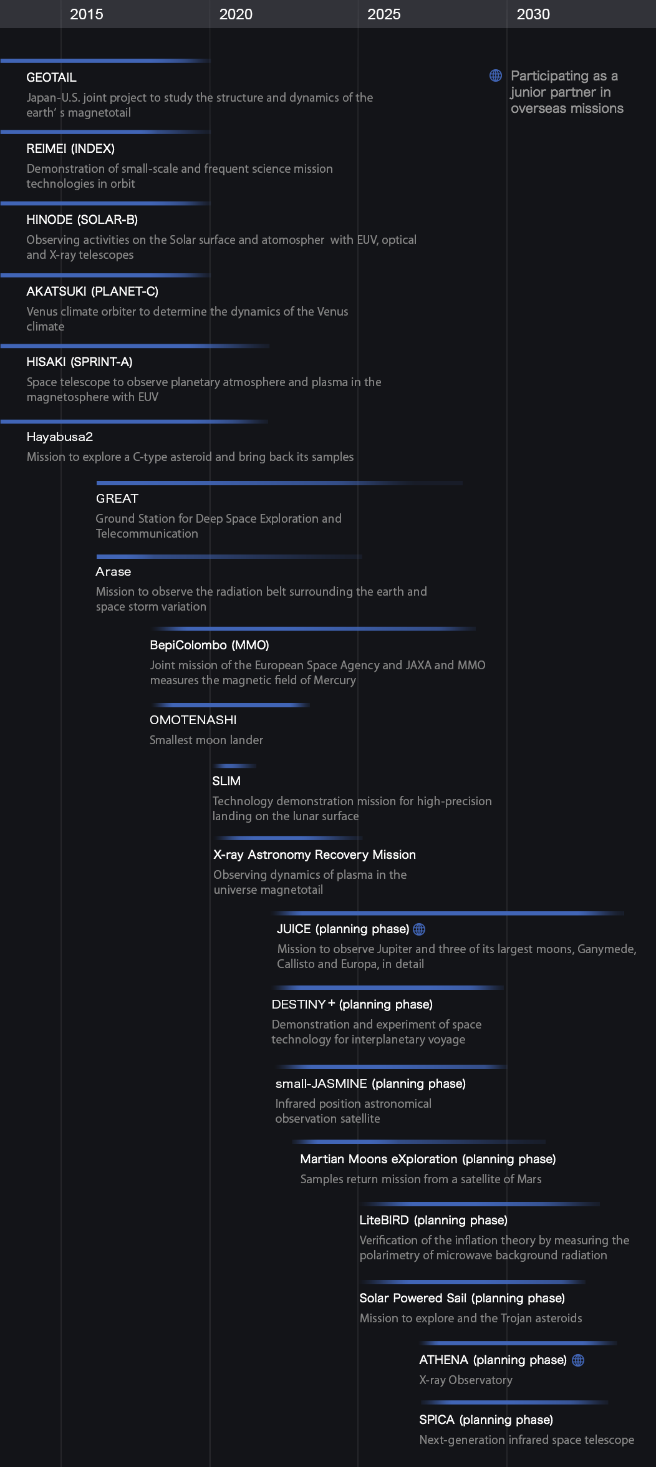Open the X-ray Astronomy Recovery Mission title
656x1467 pixels.
click(x=315, y=855)
